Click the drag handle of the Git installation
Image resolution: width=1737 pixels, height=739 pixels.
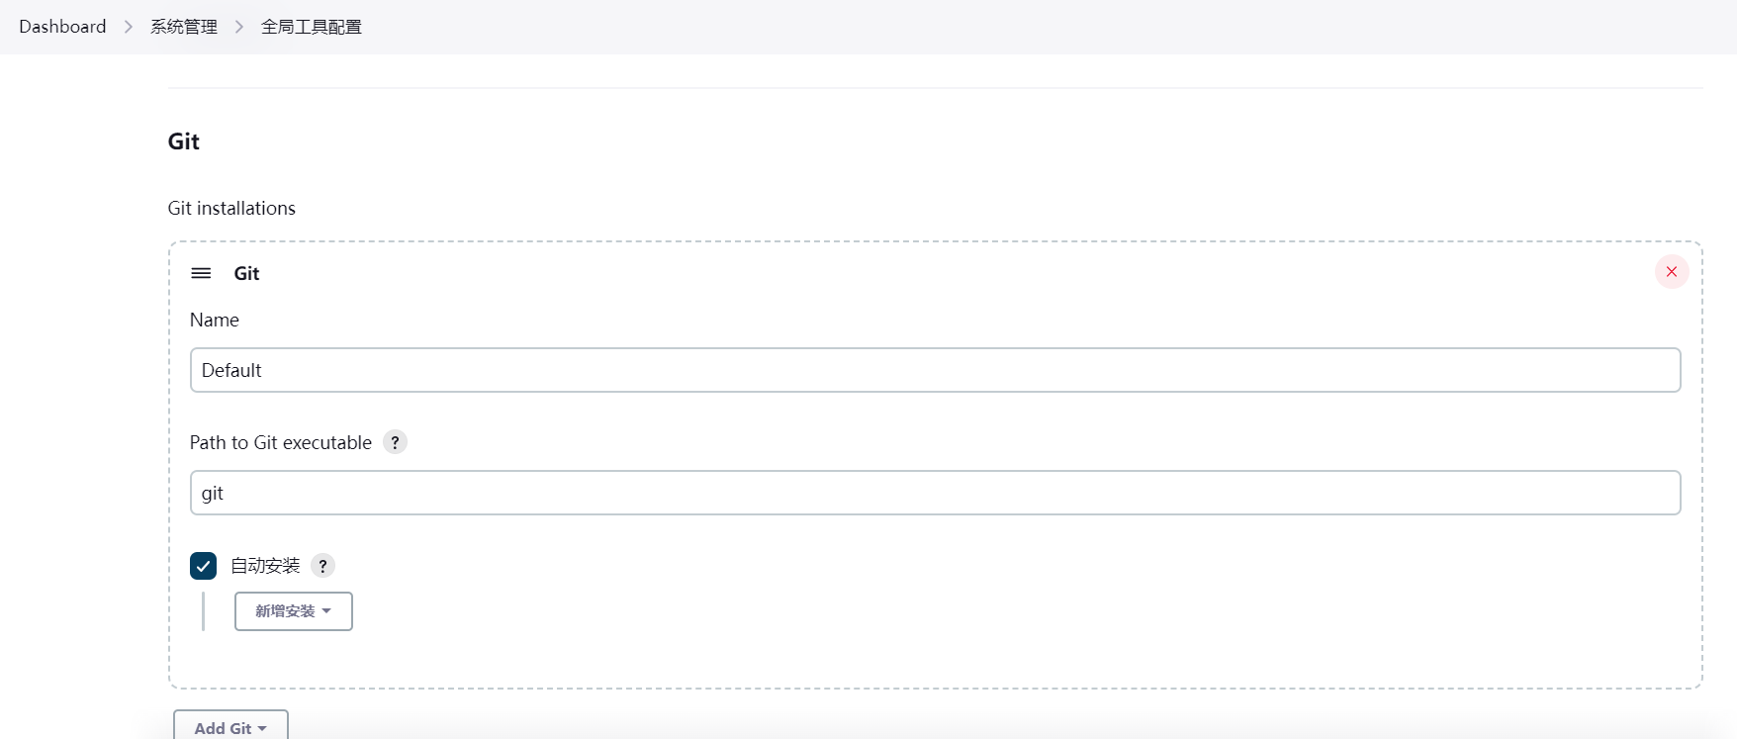201,273
